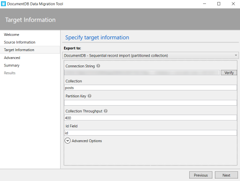The height and width of the screenshot is (181, 240).
Task: Minimize the Data Migration Tool window
Action: pos(205,4)
